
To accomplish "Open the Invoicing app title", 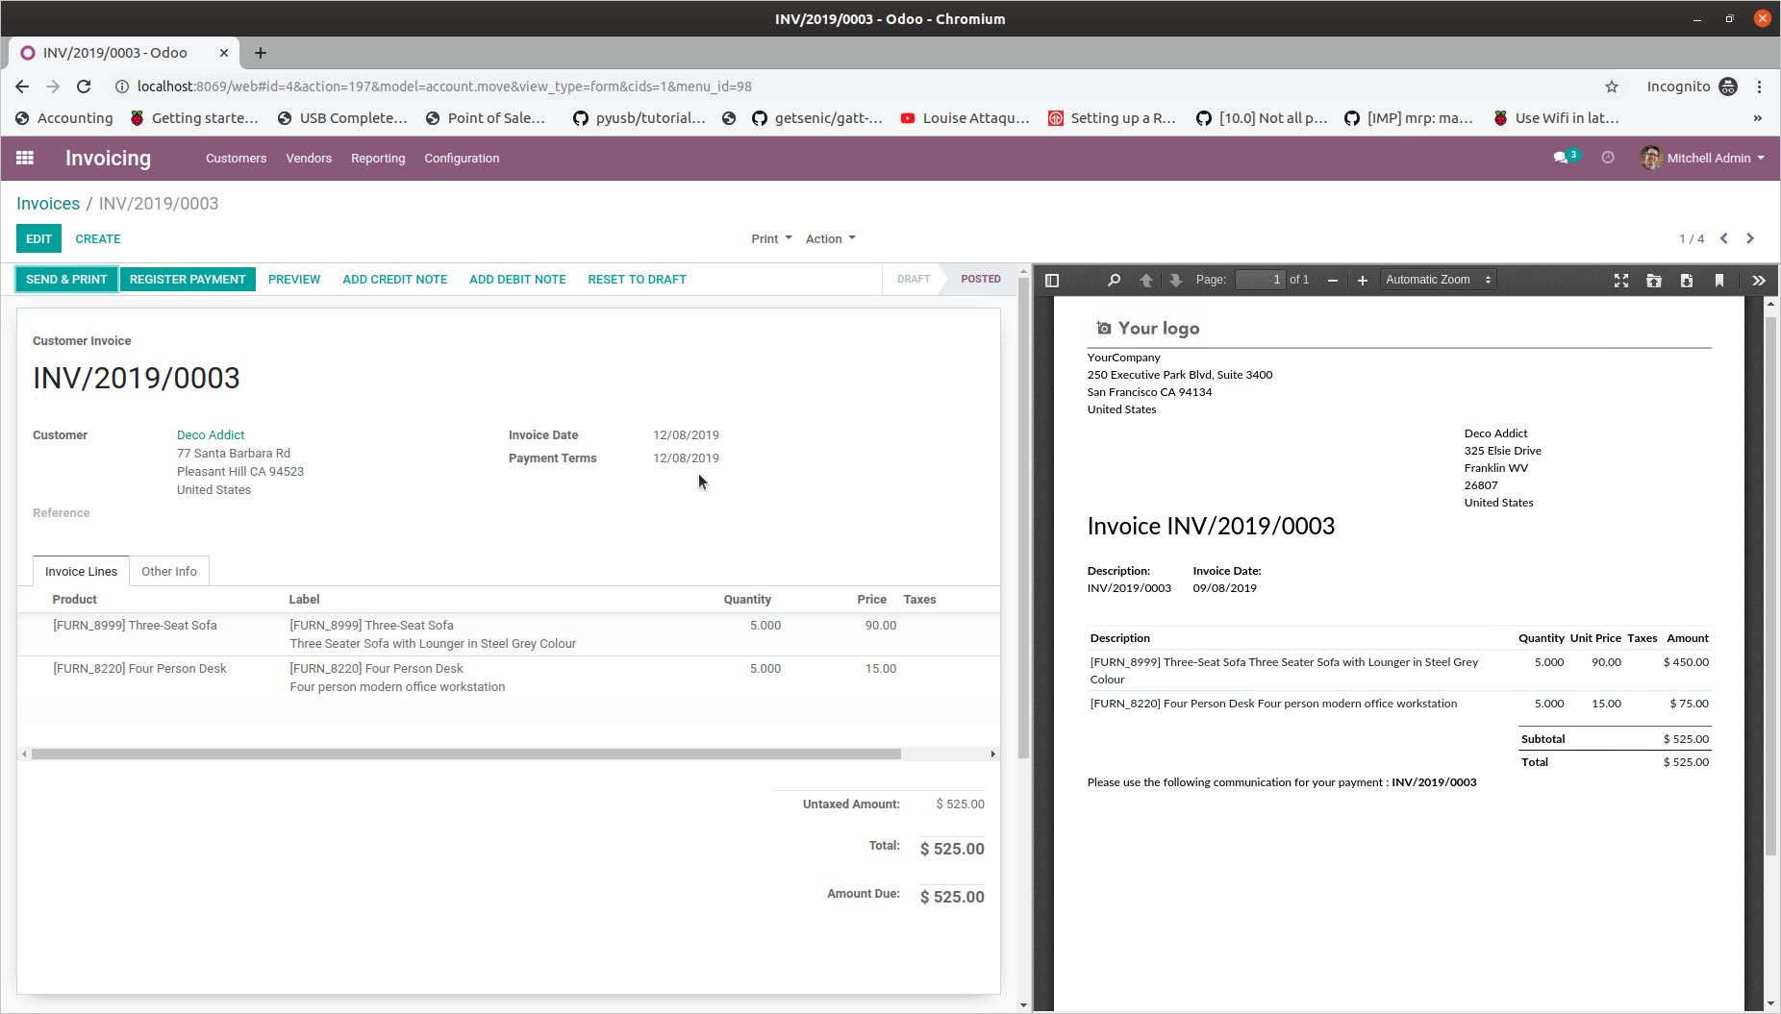I will [108, 158].
